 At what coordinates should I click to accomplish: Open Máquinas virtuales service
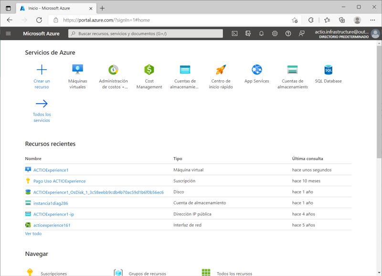click(77, 70)
